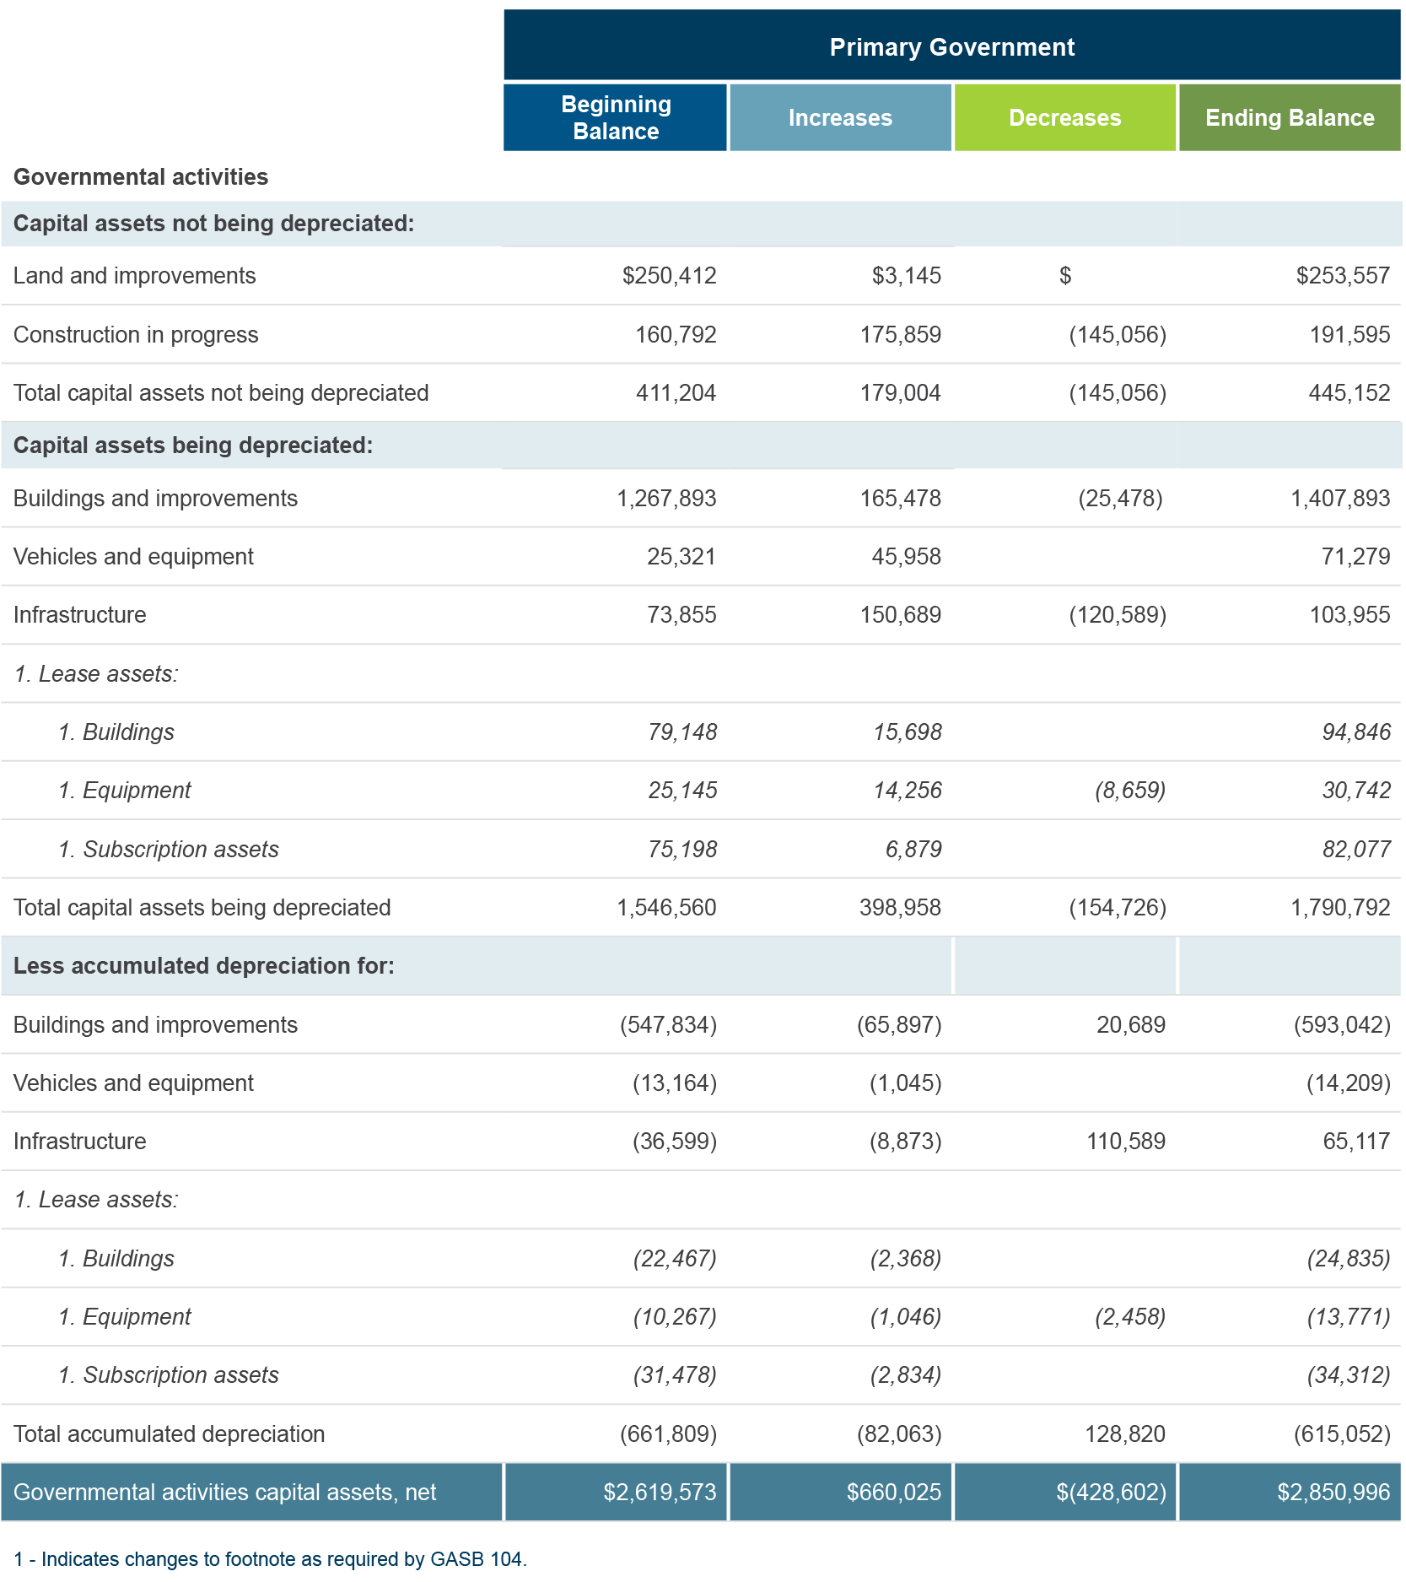Select the Increases column header
The image size is (1406, 1582).
tap(840, 117)
